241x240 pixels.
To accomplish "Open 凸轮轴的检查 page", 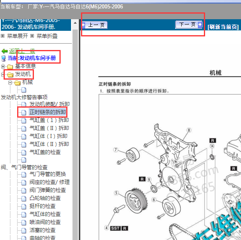I will (x=45, y=198).
